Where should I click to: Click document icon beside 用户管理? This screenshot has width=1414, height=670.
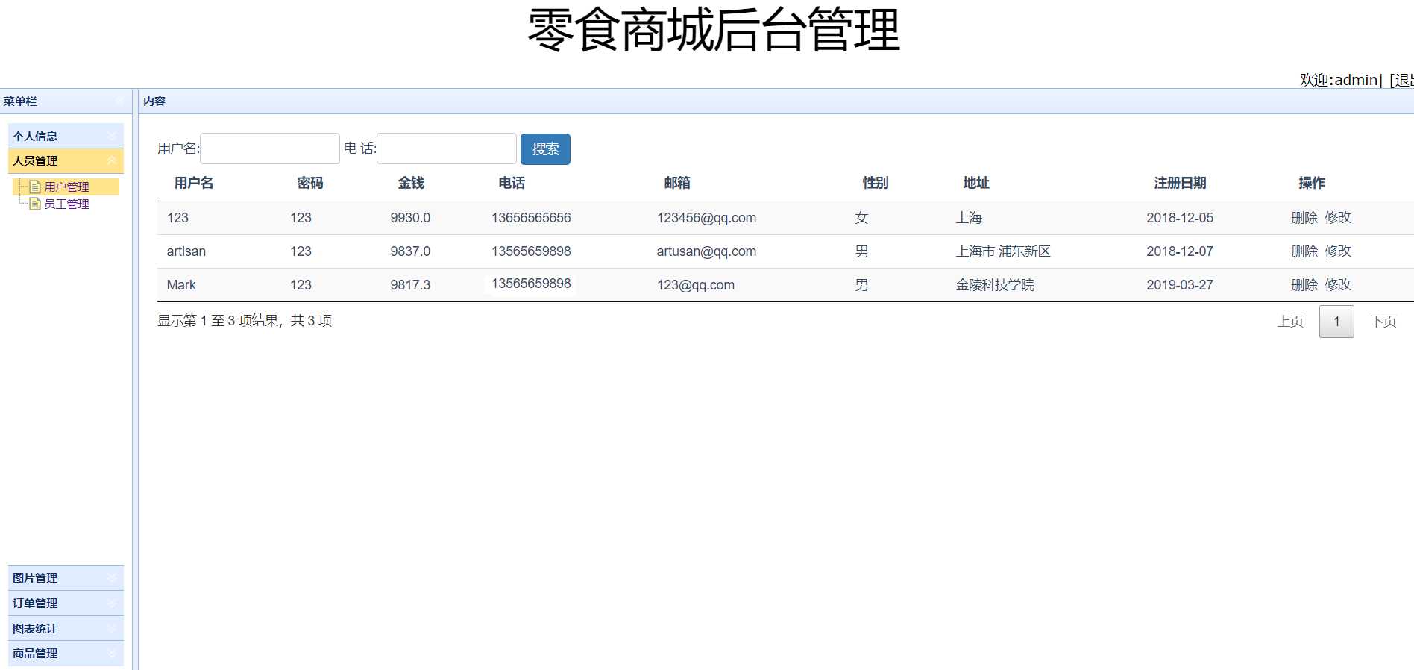click(34, 187)
